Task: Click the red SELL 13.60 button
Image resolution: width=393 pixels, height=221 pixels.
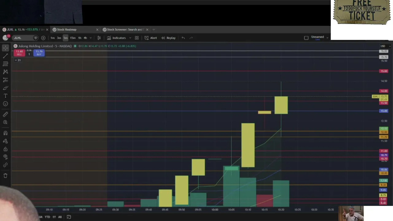Action: [x=19, y=53]
